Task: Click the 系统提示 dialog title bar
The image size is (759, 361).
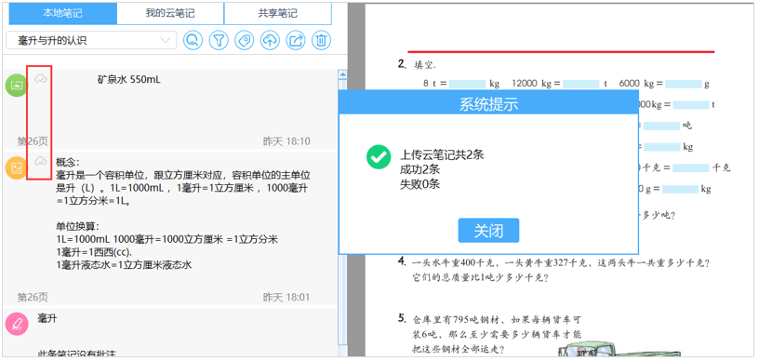Action: (488, 103)
